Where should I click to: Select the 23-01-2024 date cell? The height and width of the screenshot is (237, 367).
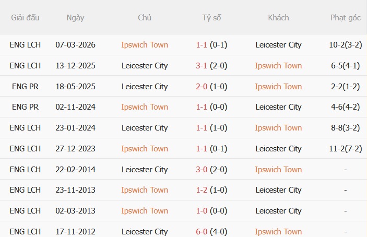[x=75, y=128]
